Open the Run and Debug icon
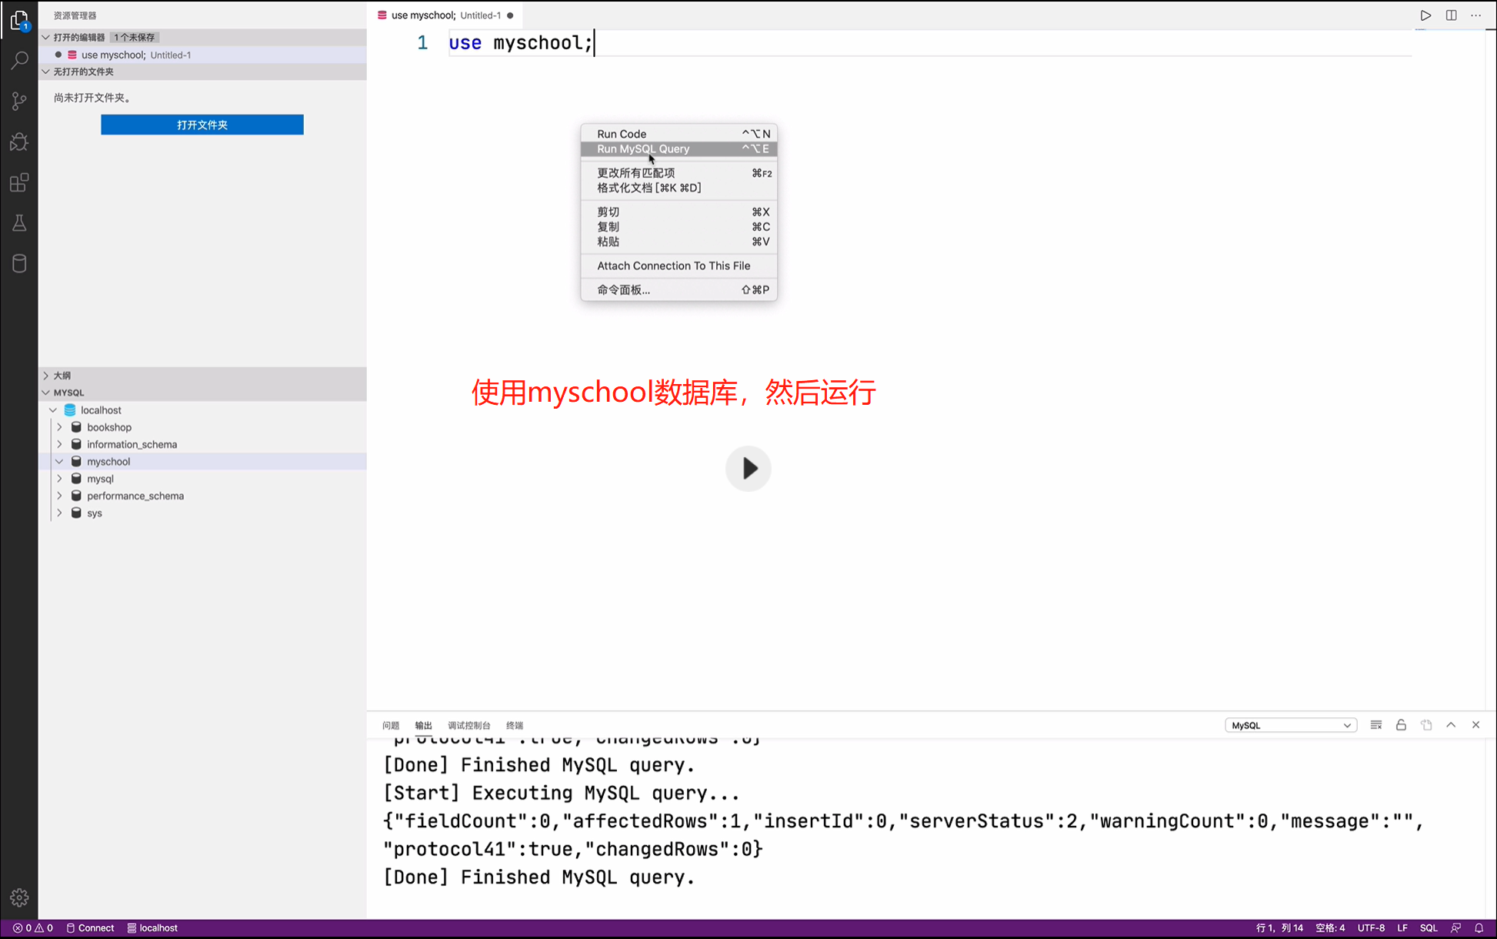 coord(19,142)
